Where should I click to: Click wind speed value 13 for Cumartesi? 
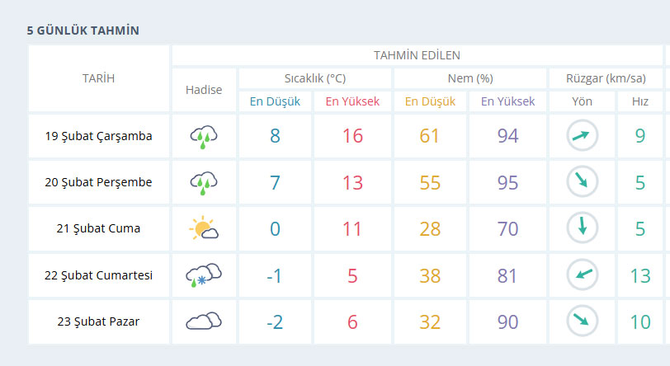(x=640, y=275)
